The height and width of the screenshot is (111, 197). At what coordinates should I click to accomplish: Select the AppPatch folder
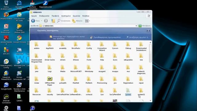pos(50,46)
